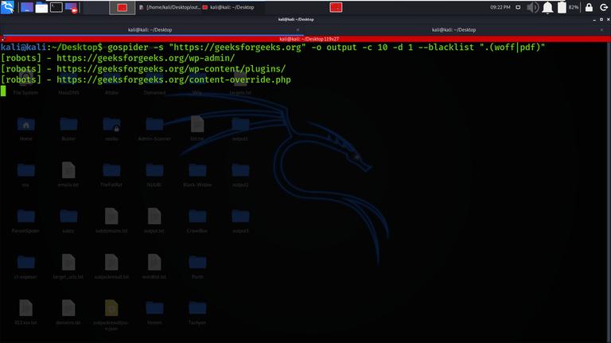Image resolution: width=611 pixels, height=343 pixels.
Task: Click the terminal's vertical scrollbar
Action: coord(609,191)
